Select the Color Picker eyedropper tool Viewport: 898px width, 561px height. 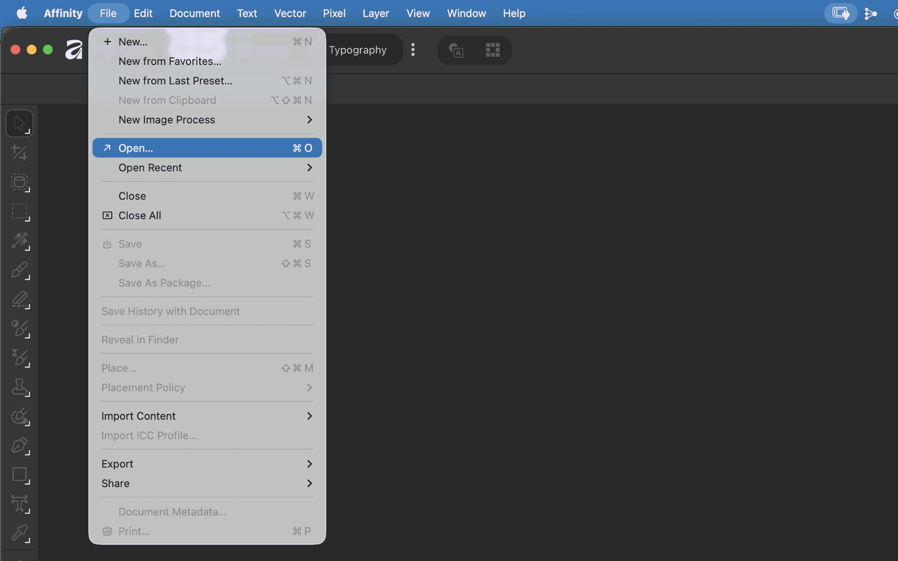tap(19, 533)
